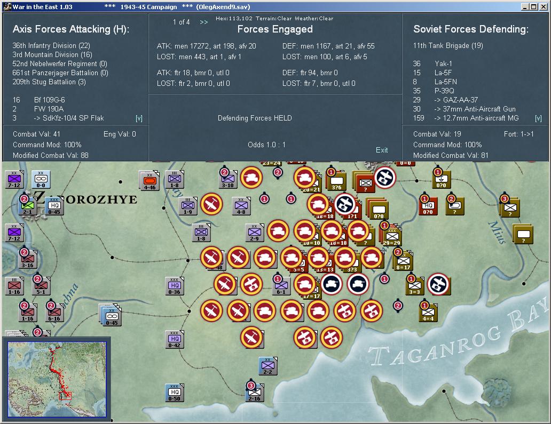Screen dimensions: 551x424
Task: Click the War in the East title icon
Action: click(x=7, y=7)
